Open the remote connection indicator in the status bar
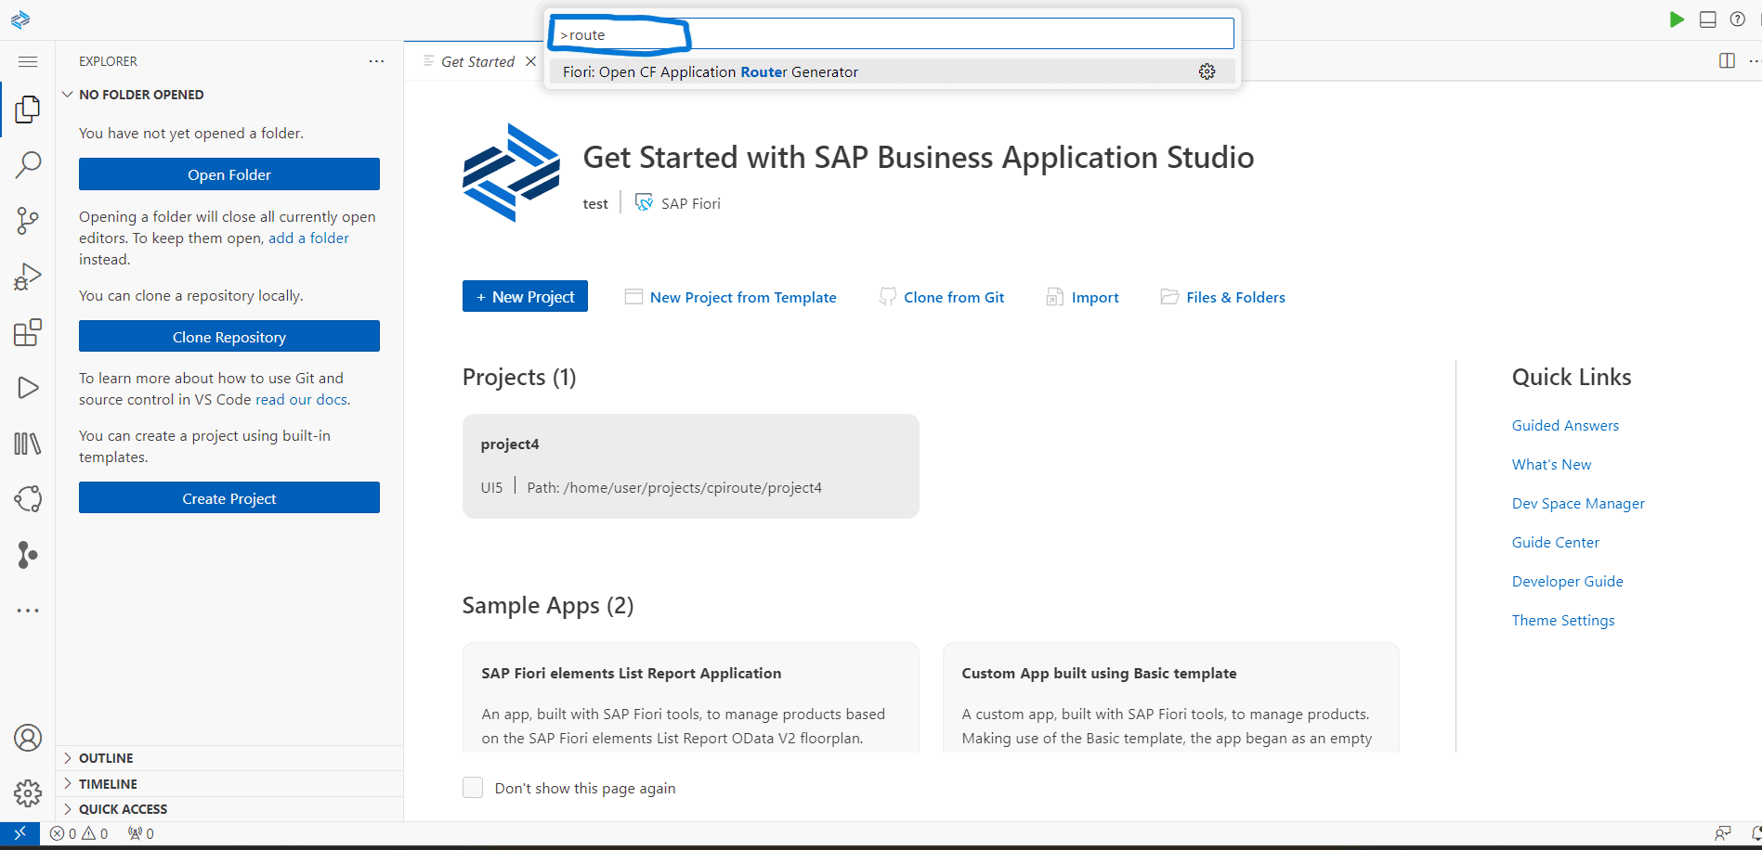The image size is (1762, 850). point(19,833)
